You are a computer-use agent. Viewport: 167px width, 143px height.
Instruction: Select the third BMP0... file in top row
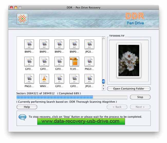[x=59, y=44]
